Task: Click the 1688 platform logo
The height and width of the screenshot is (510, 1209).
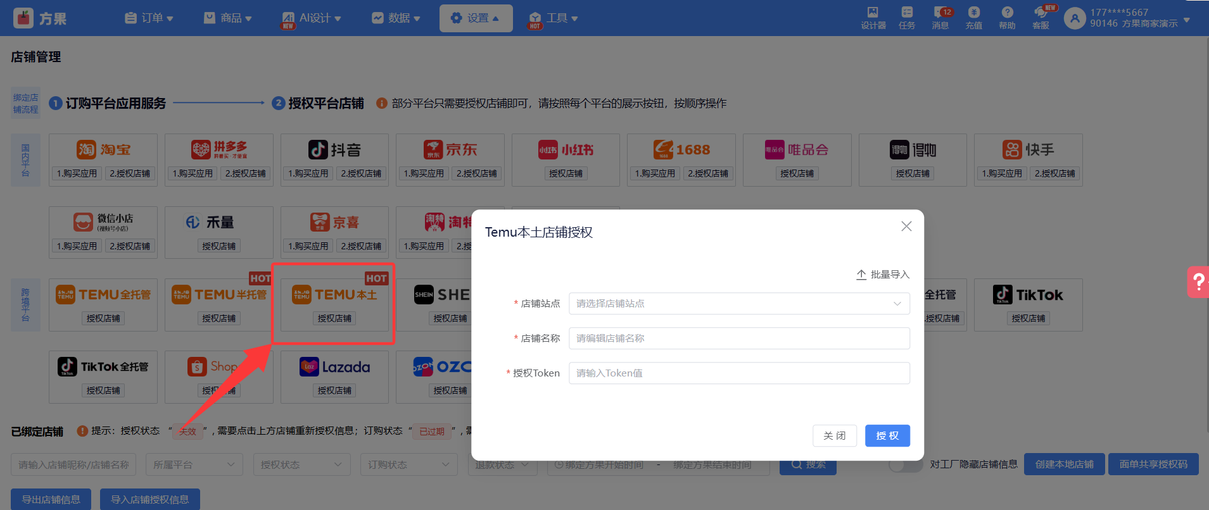Action: tap(681, 150)
